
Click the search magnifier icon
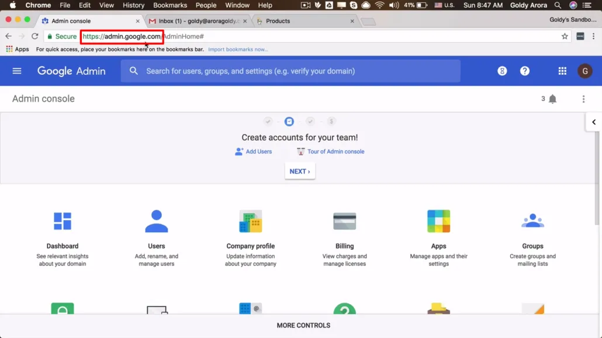(x=134, y=71)
